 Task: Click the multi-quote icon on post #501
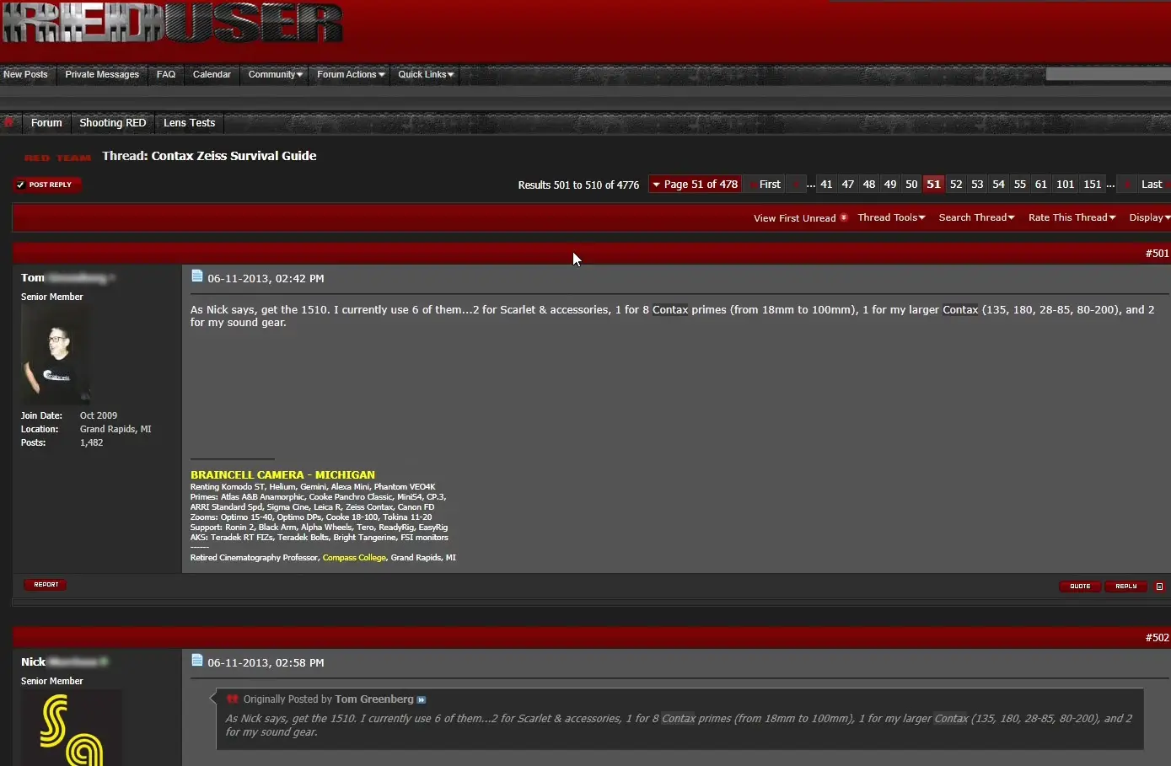[x=1159, y=587]
